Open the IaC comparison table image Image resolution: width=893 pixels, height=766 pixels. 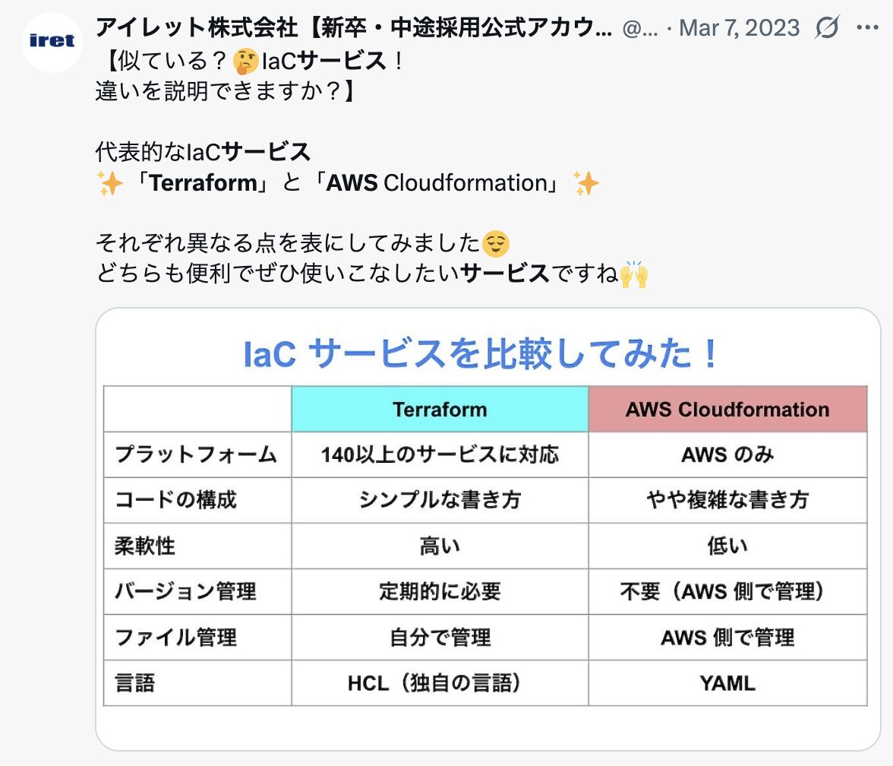(x=488, y=529)
